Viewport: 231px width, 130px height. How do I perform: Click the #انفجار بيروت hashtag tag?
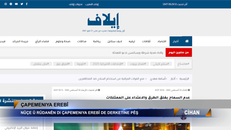138,64
